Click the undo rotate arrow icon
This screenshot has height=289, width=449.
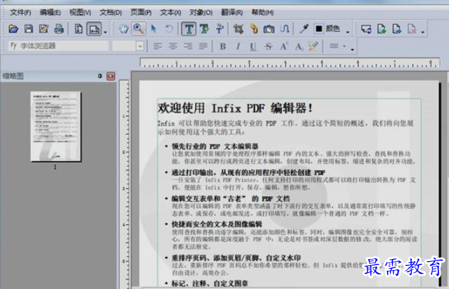click(169, 29)
